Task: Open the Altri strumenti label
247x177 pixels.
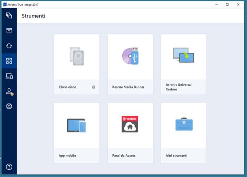Action: pyautogui.click(x=177, y=156)
